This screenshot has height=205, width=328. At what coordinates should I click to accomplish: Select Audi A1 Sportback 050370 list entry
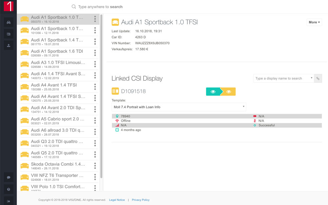coord(58,19)
